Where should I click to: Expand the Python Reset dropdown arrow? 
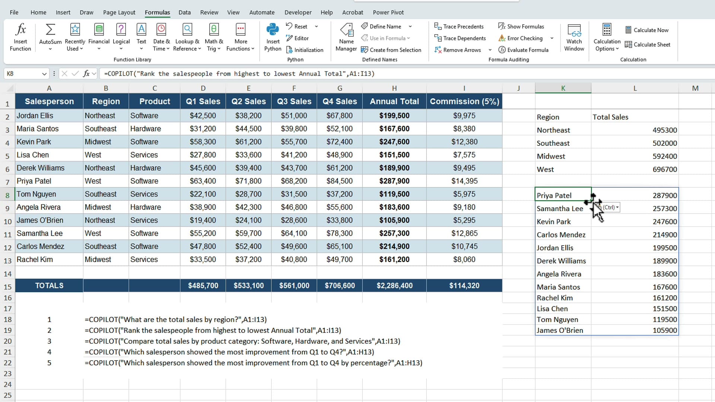pos(317,26)
